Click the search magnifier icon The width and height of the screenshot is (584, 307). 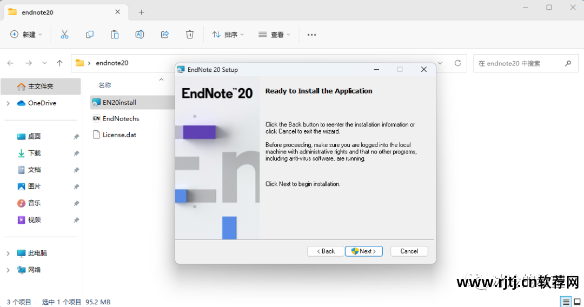(x=568, y=63)
